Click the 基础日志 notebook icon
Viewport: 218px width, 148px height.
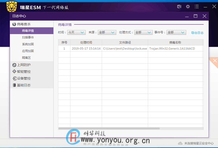click(14, 85)
